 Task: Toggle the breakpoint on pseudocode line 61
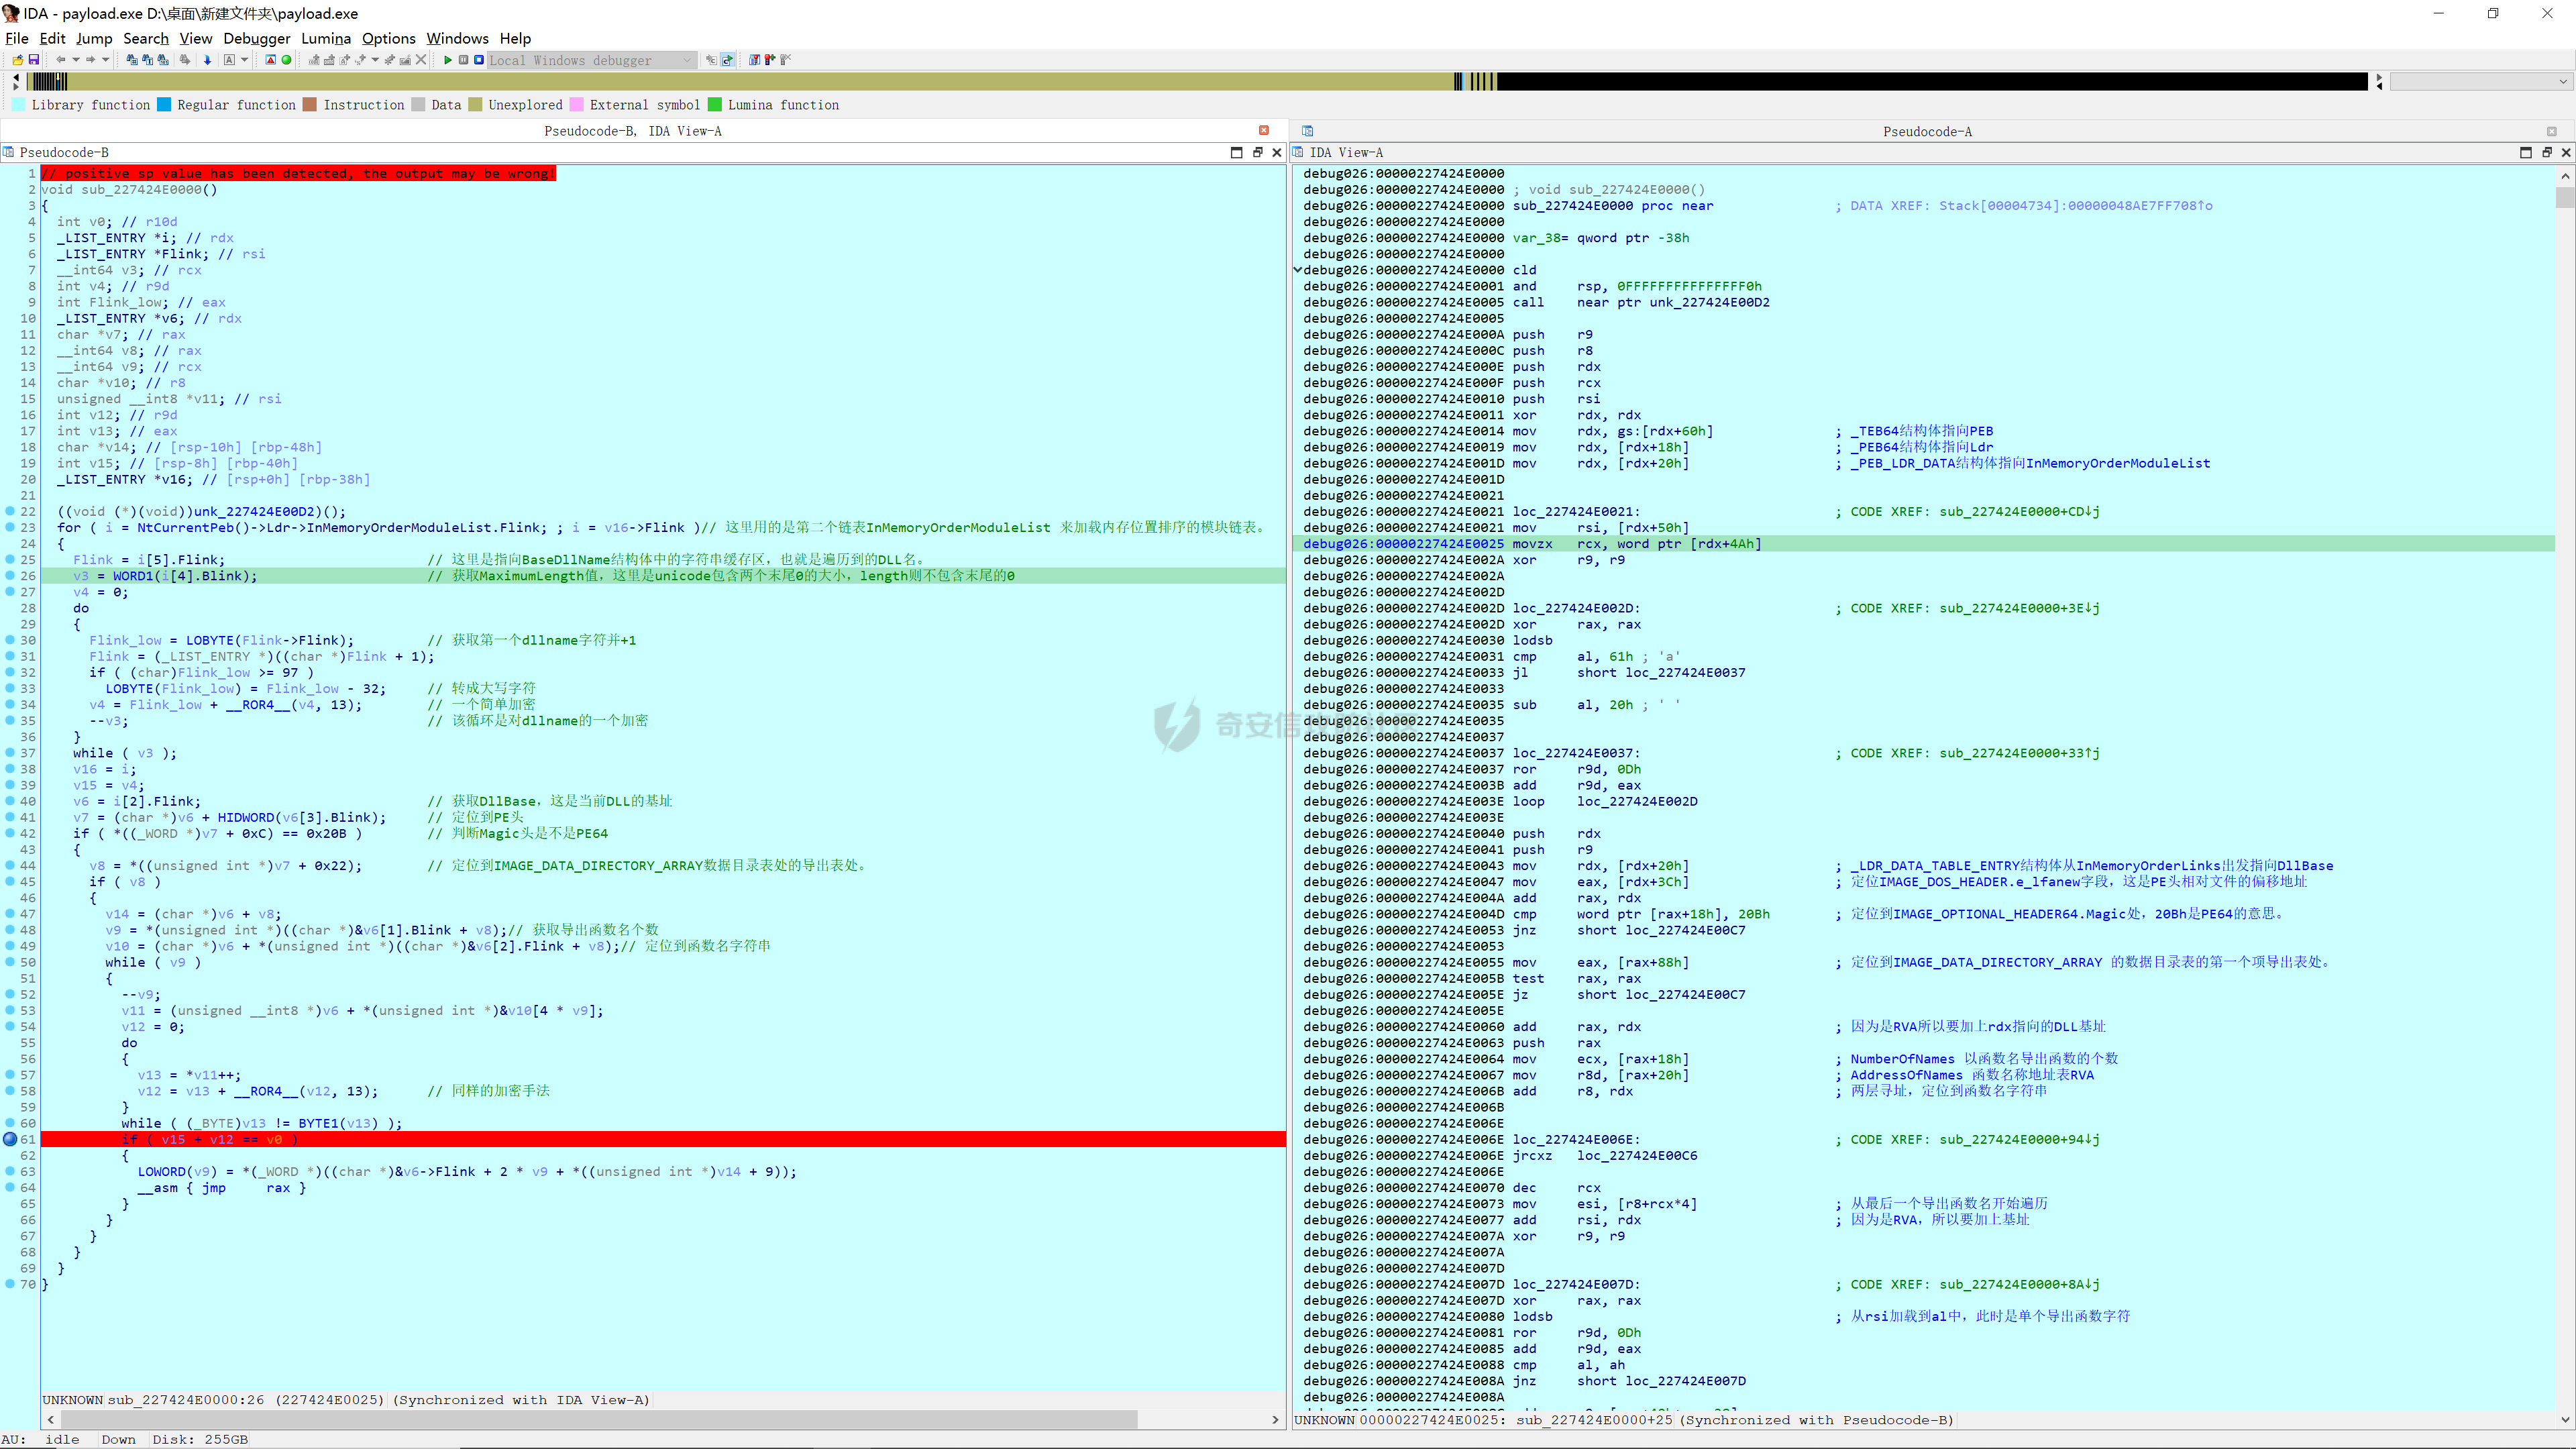pos(10,1139)
